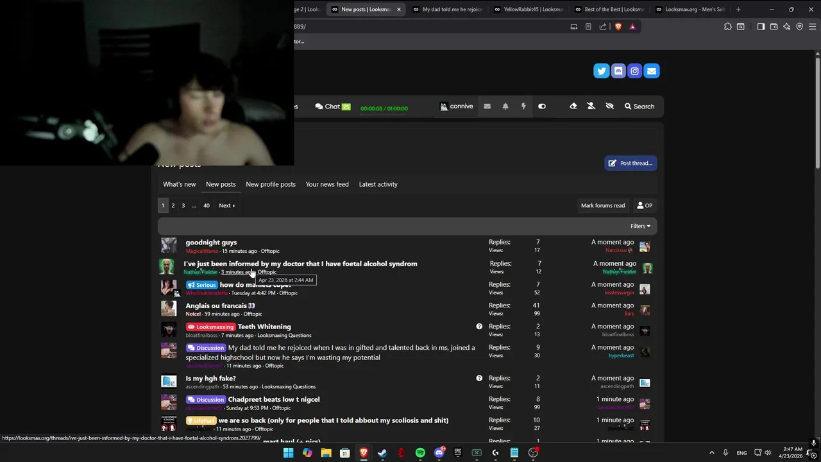Select the New posts tab
Image resolution: width=821 pixels, height=462 pixels.
click(221, 184)
